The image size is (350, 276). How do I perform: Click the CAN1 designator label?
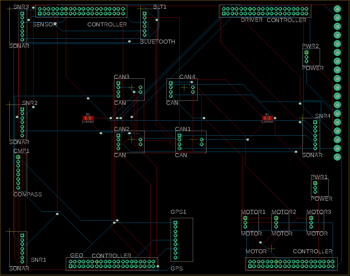pos(183,129)
